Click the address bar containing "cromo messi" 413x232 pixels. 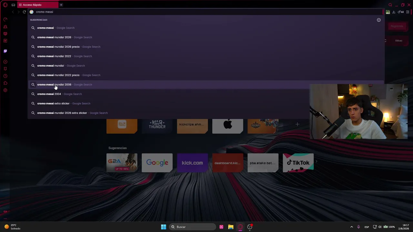coord(206,12)
